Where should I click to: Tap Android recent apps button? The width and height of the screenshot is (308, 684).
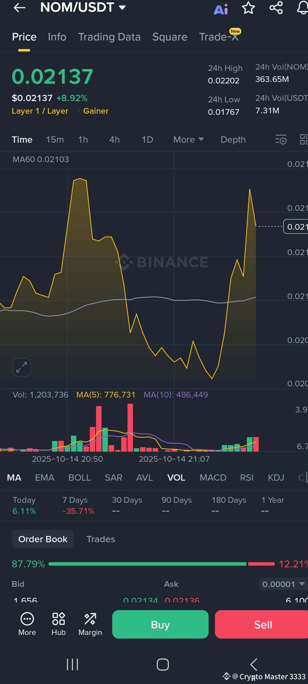coord(72,665)
